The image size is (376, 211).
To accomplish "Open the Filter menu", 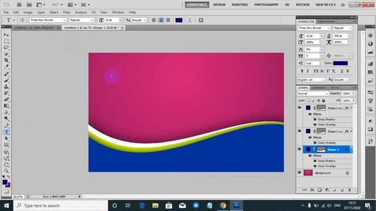I will tap(66, 12).
